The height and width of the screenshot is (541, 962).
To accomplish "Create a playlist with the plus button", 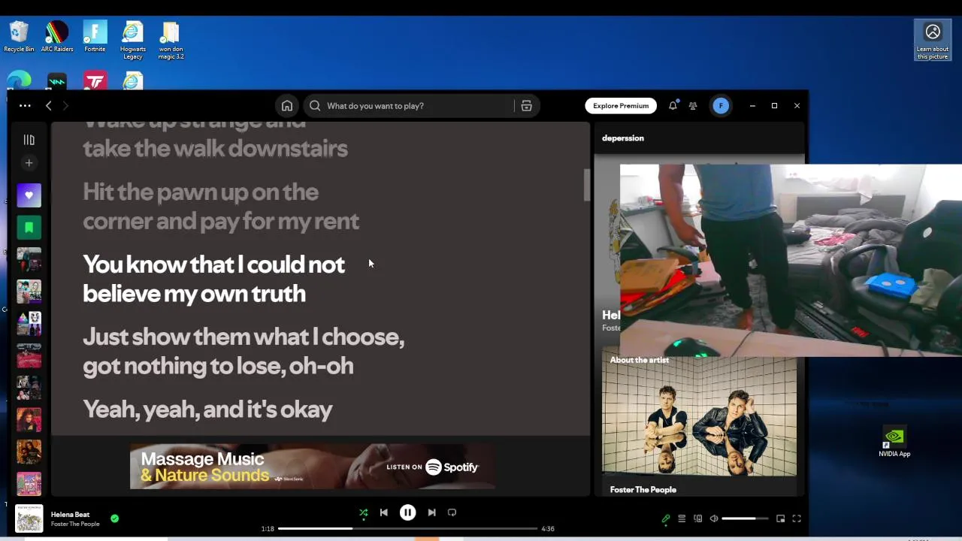I will pos(29,163).
